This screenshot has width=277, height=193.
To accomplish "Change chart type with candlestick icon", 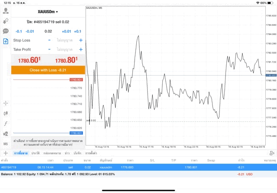I will (6, 113).
